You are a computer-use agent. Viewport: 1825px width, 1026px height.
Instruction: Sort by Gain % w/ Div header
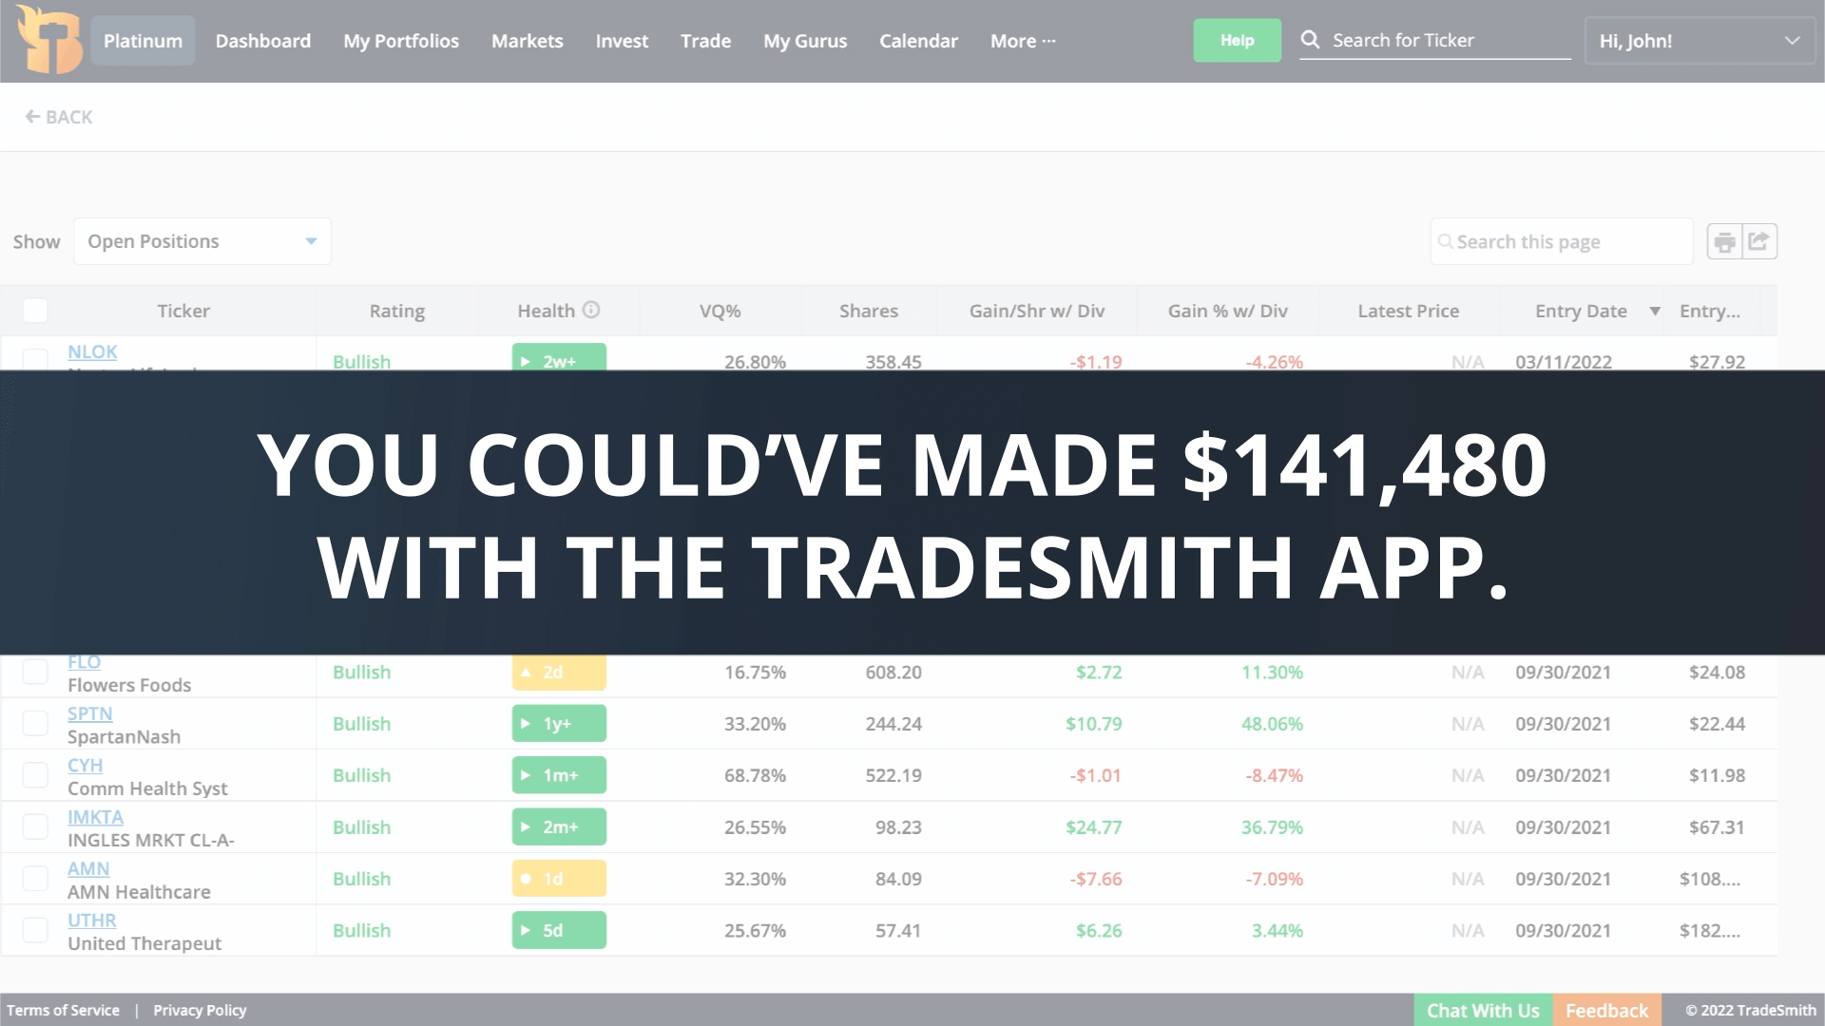(x=1228, y=311)
